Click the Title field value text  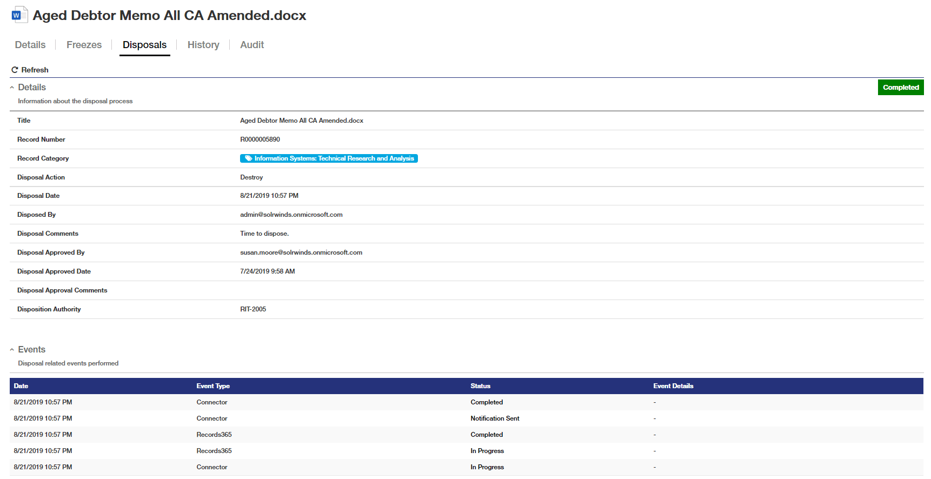pos(302,121)
